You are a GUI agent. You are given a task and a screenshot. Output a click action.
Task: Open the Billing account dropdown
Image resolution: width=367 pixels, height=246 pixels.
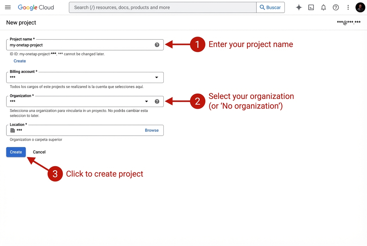[156, 77]
